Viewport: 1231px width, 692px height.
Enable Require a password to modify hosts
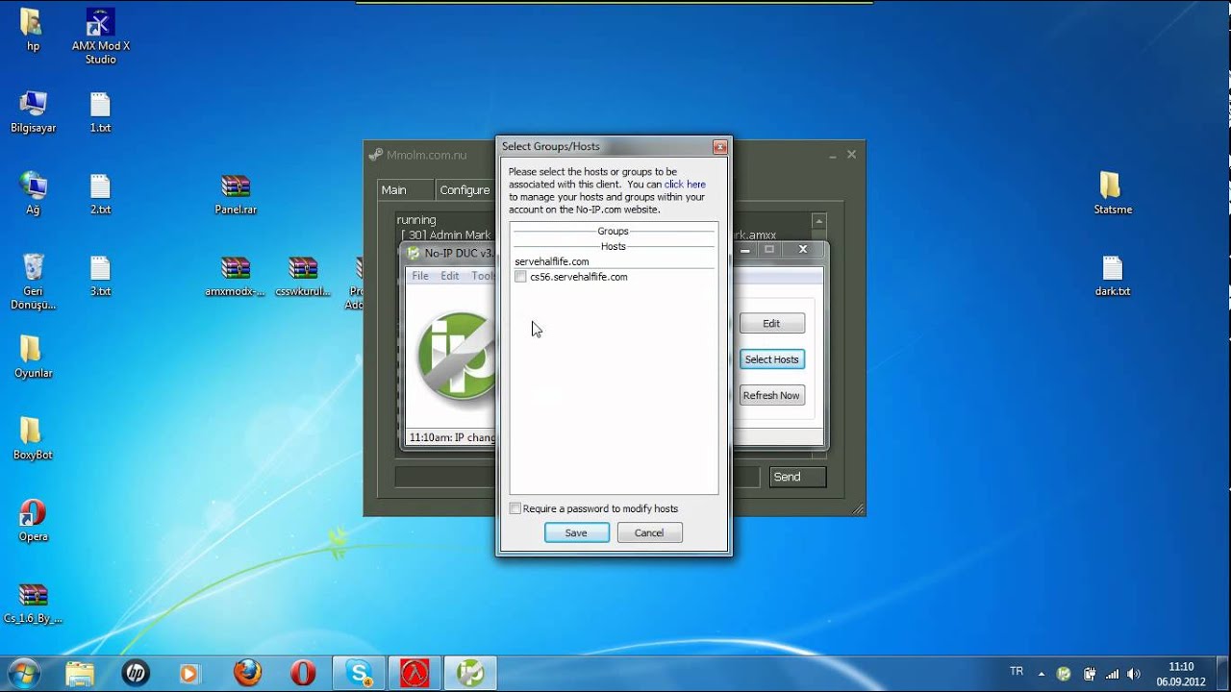click(x=515, y=508)
